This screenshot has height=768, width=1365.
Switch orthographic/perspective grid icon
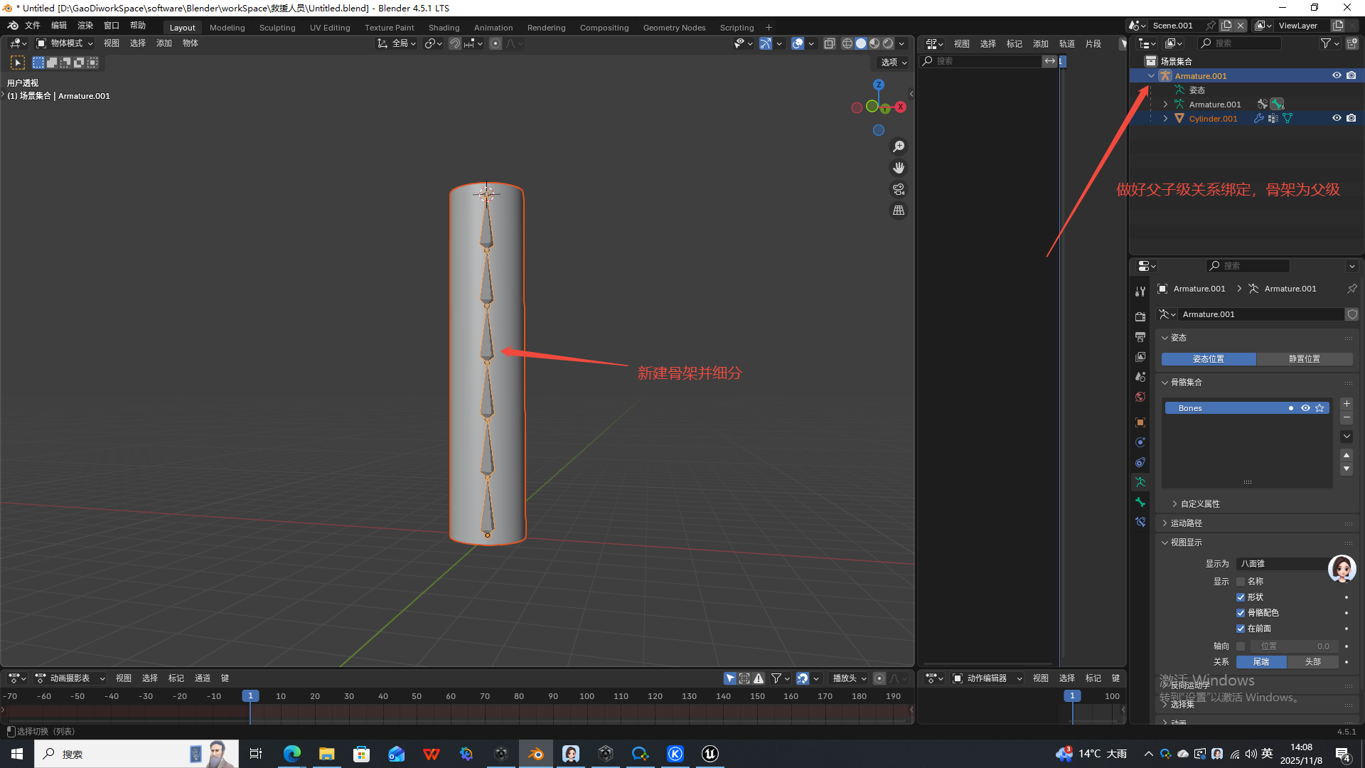(x=899, y=210)
